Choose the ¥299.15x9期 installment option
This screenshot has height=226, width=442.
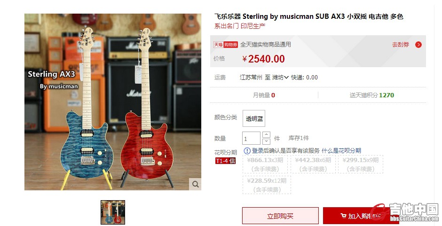coord(361,164)
